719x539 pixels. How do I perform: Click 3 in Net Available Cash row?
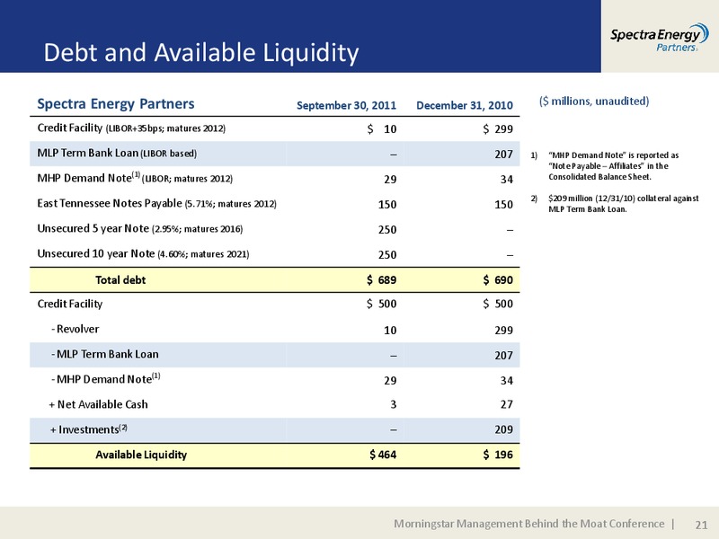coord(394,405)
